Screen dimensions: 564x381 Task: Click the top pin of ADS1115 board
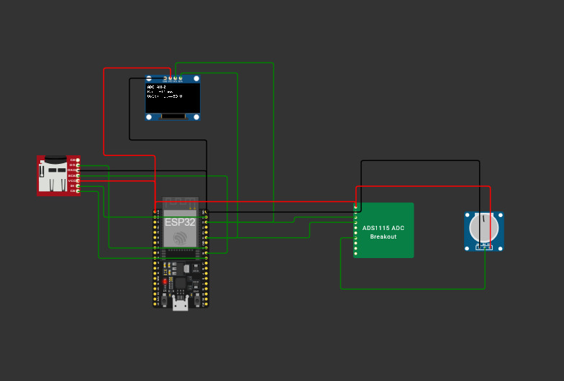coord(355,207)
